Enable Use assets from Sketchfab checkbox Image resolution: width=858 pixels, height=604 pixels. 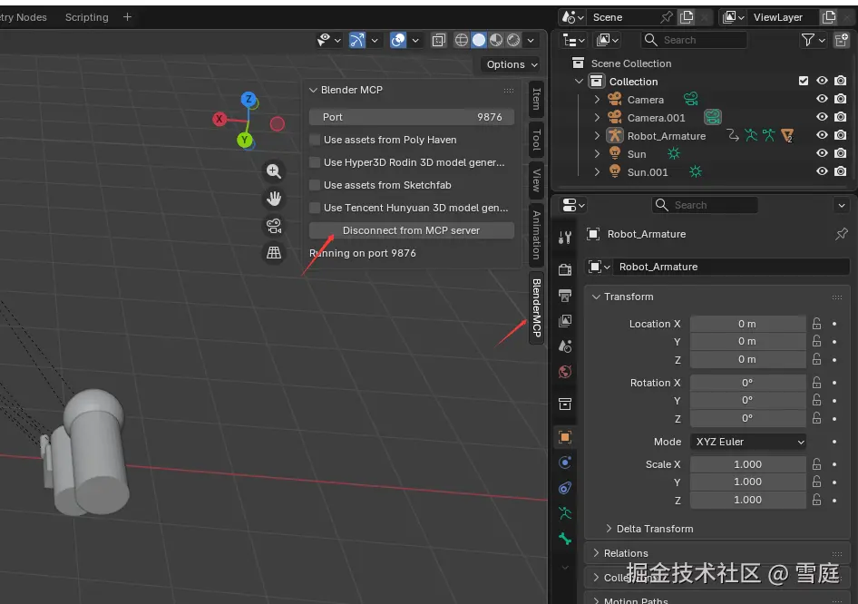click(x=315, y=185)
